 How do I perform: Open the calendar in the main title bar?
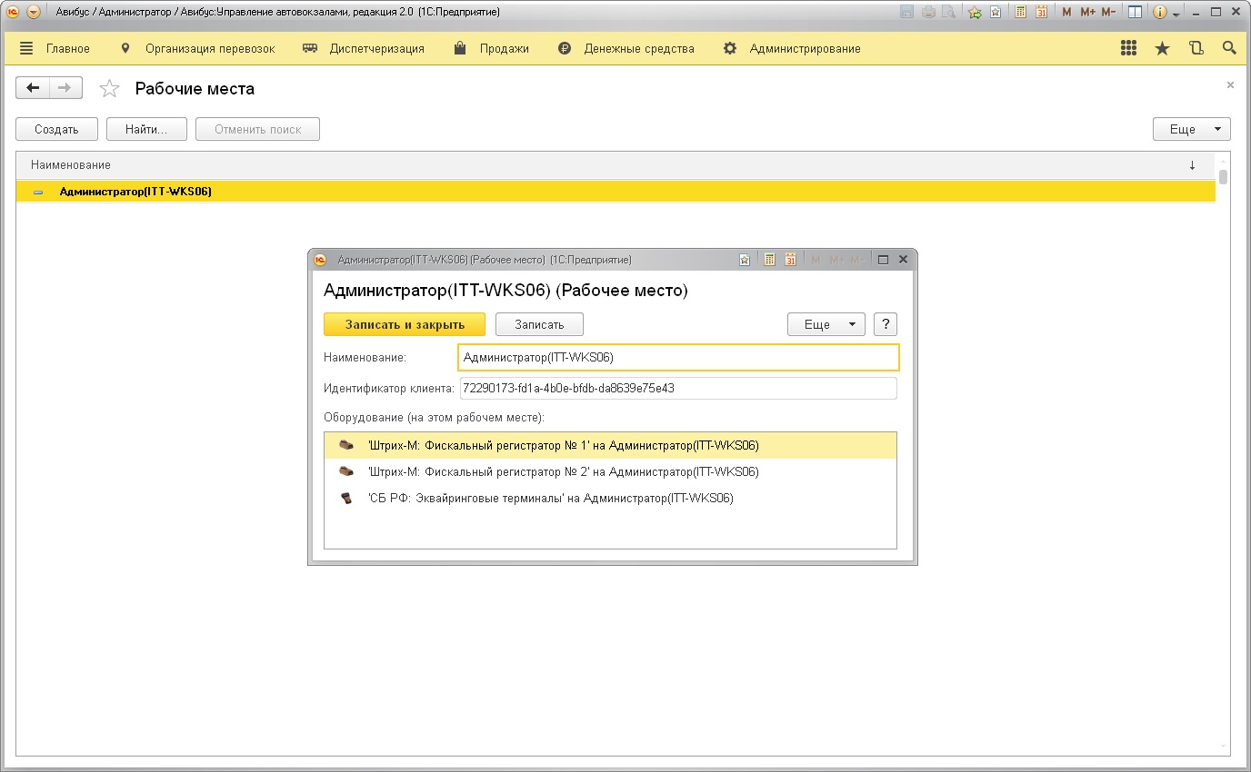click(1041, 13)
